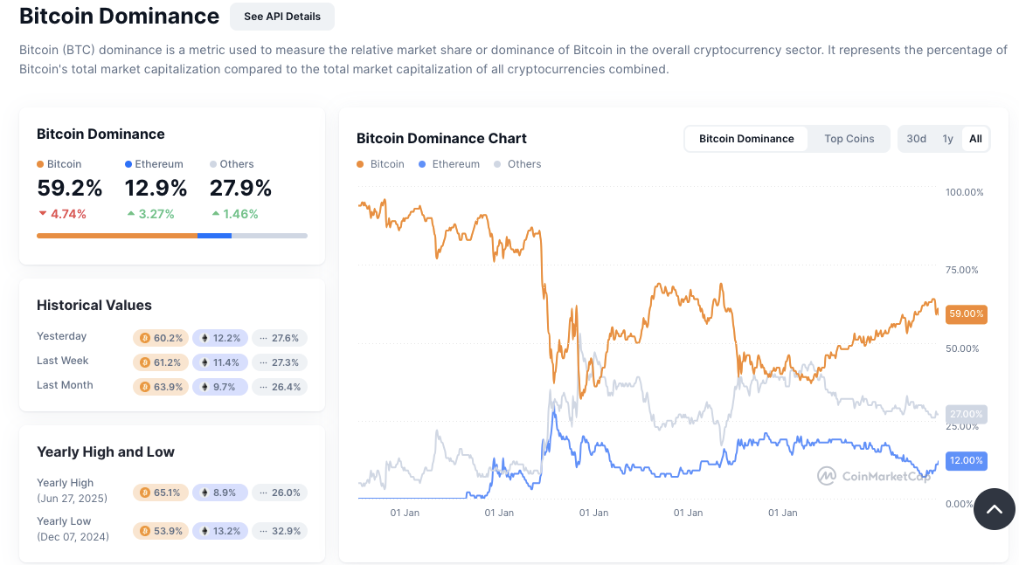Select the 30d time range

[916, 138]
